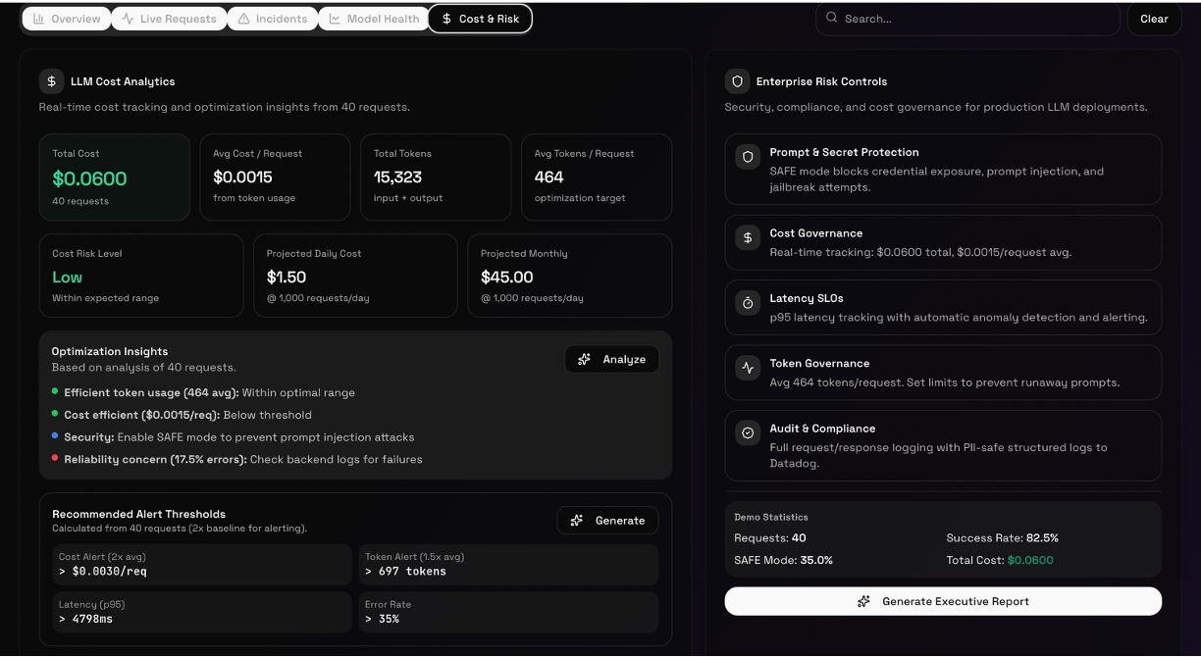
Task: View the Incidents tab
Action: tap(272, 18)
